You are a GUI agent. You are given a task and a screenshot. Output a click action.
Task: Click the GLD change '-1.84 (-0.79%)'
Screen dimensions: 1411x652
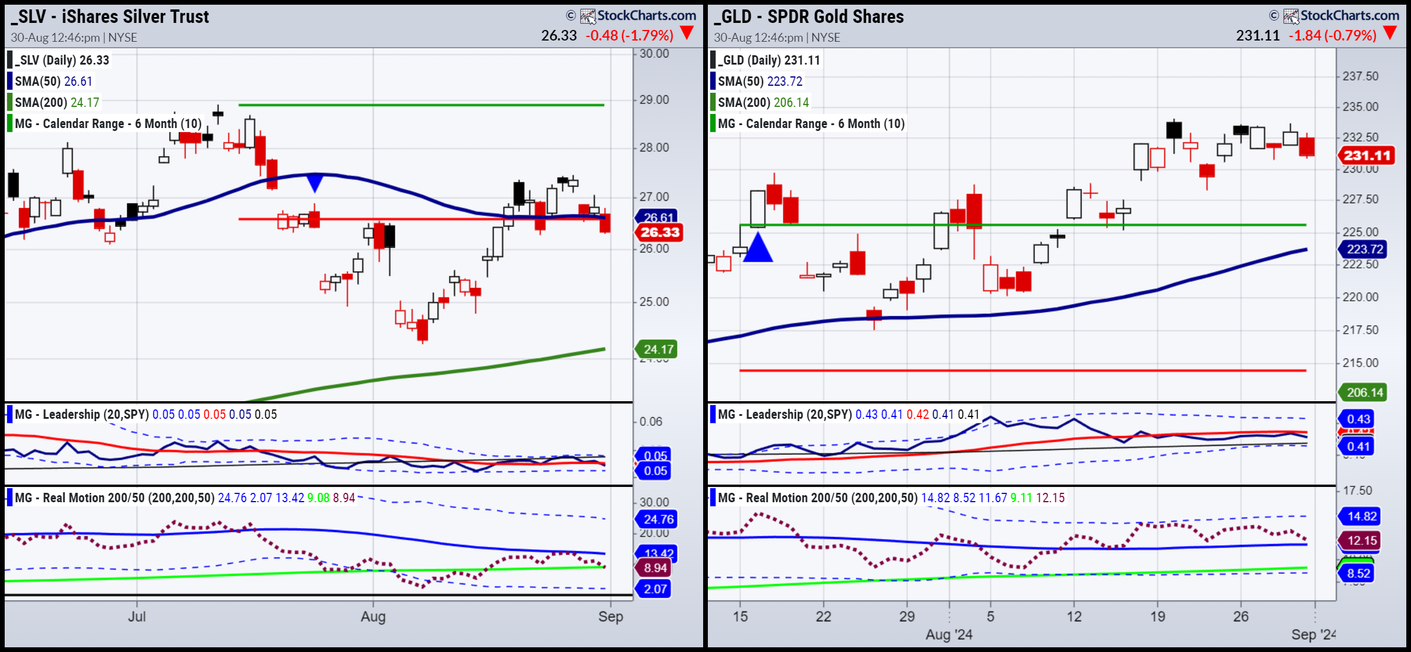[1332, 35]
